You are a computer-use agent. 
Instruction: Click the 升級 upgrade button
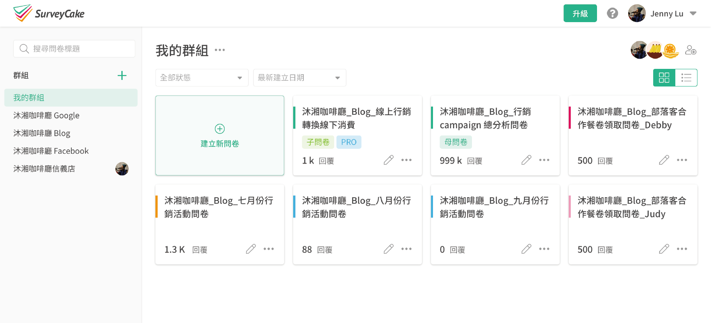point(580,14)
